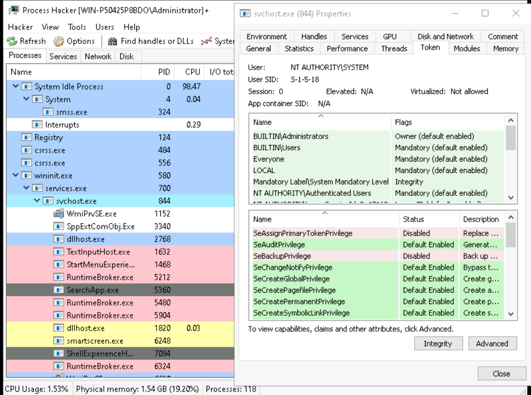Sort processes by PID column header
Screen dimensions: 531x395
click(157, 72)
